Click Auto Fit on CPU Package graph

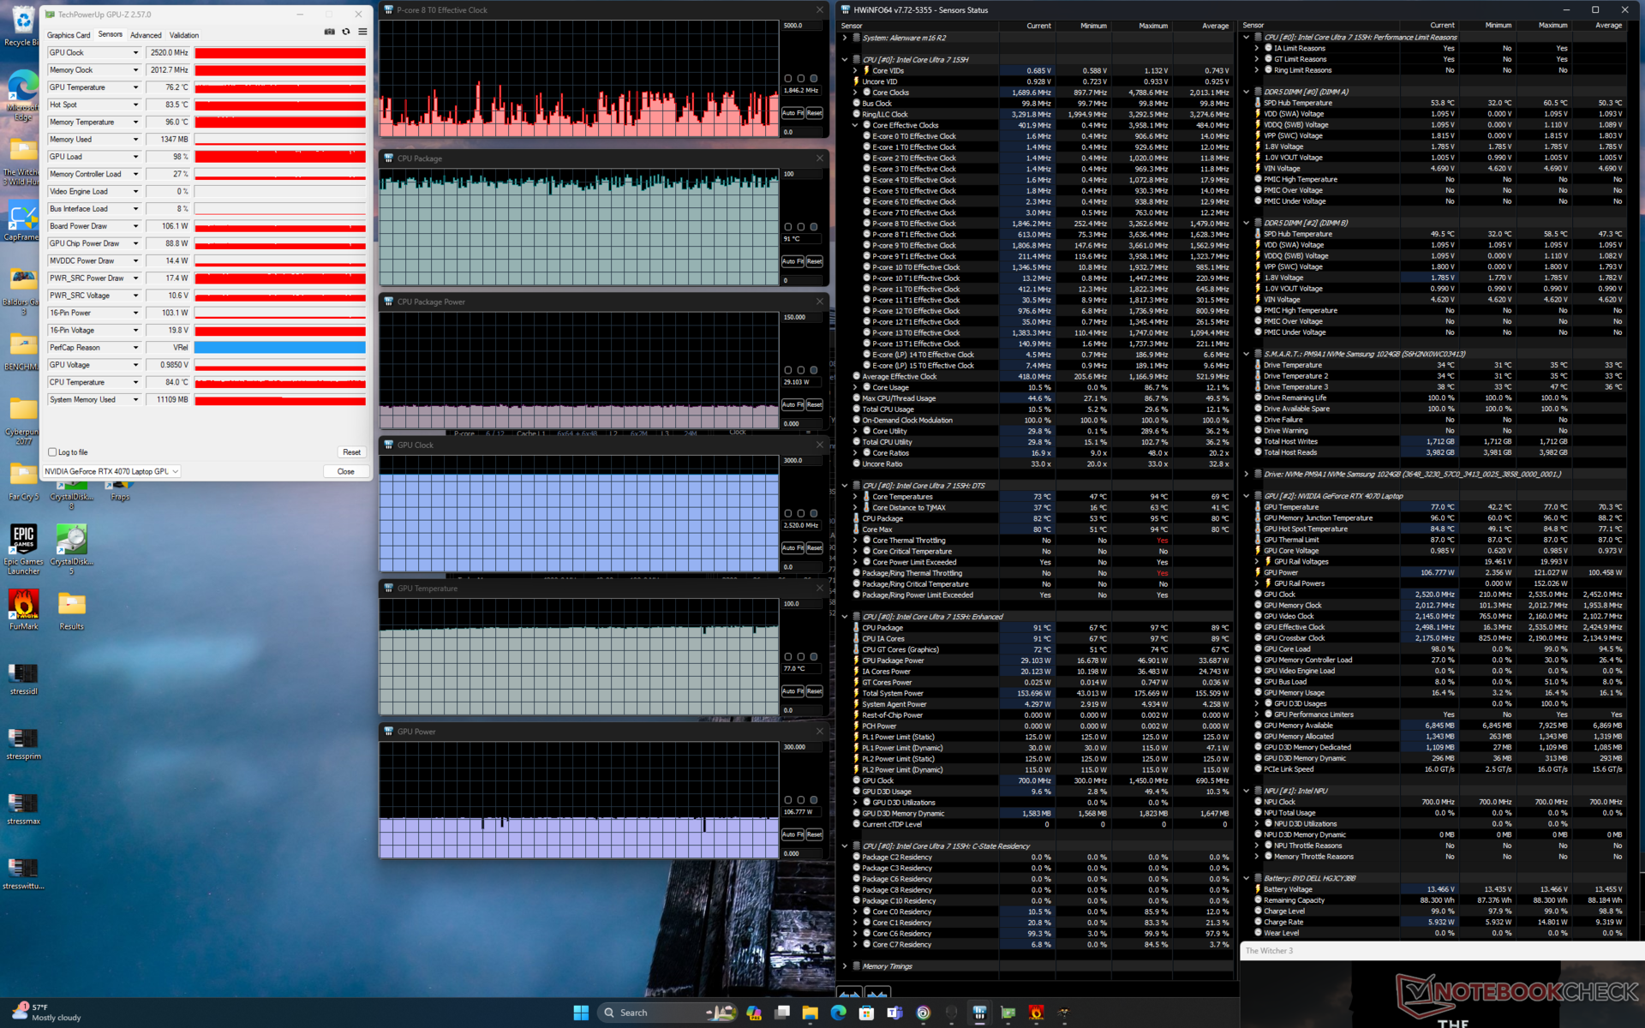point(792,261)
